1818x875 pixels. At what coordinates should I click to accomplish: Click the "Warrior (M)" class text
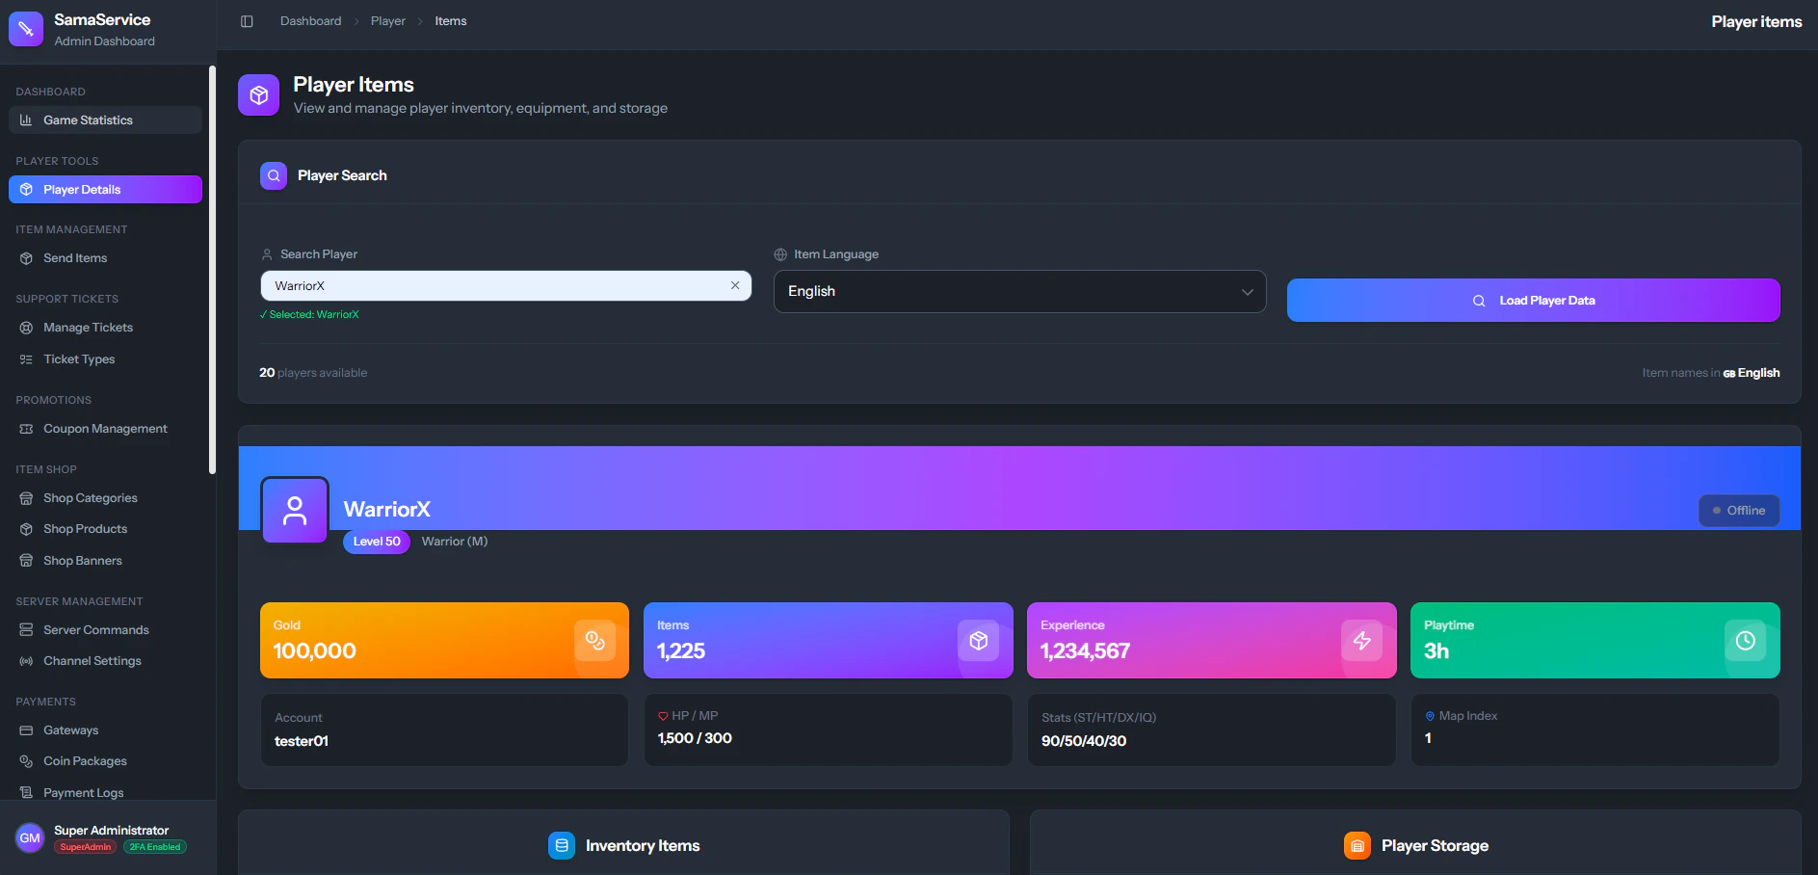(x=455, y=542)
